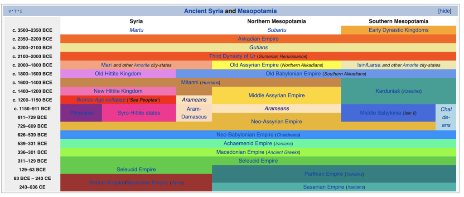Screen dimensions: 464x197
Task: Click the Phoenicia link
Action: coord(81,113)
